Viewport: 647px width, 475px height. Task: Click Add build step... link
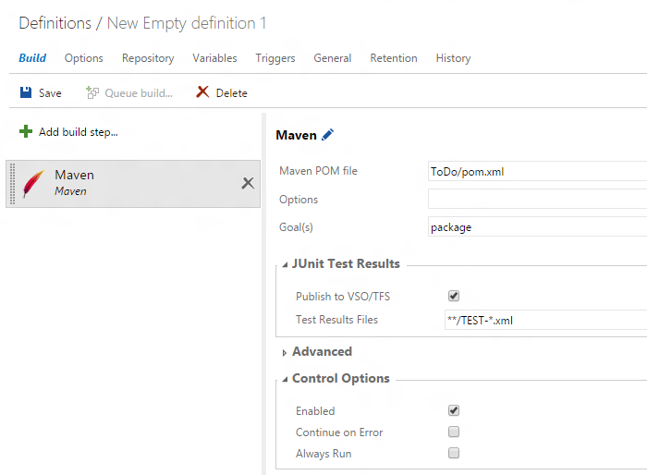(79, 132)
